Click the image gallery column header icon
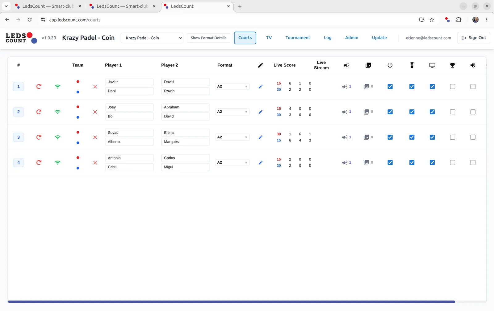The image size is (494, 311). pyautogui.click(x=368, y=65)
